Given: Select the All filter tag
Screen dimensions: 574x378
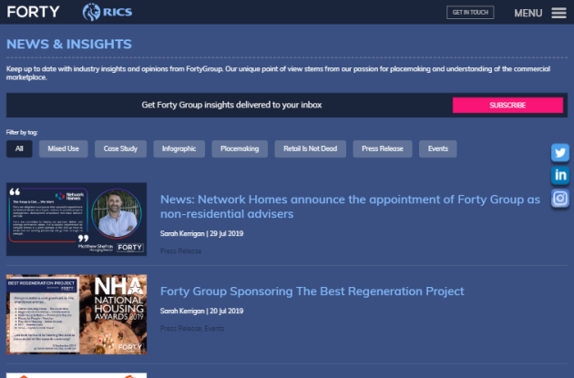Looking at the screenshot, I should coord(19,148).
